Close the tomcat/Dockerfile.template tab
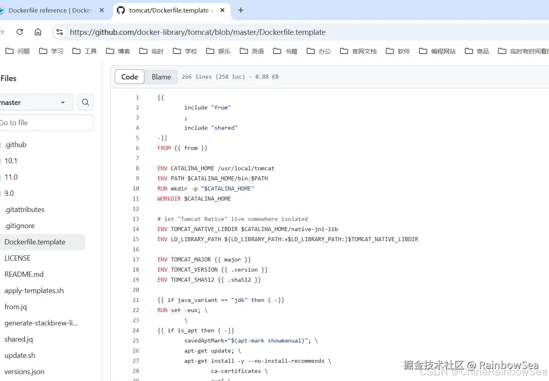This screenshot has height=381, width=549. (x=222, y=10)
